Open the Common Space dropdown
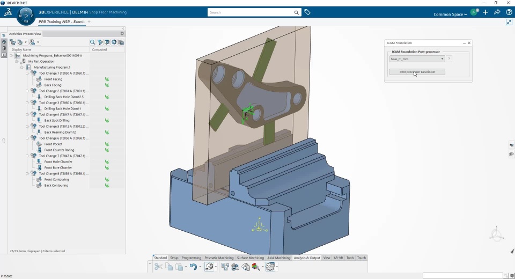This screenshot has width=515, height=279. (x=450, y=14)
